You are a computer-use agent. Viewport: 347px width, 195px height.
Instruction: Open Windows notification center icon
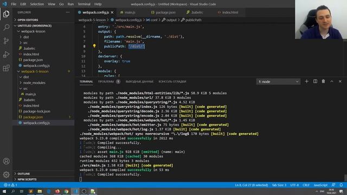341,191
